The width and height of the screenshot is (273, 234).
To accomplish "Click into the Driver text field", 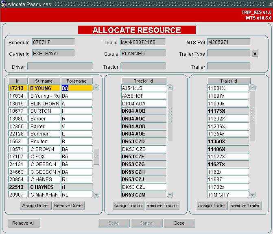I will click(60, 66).
